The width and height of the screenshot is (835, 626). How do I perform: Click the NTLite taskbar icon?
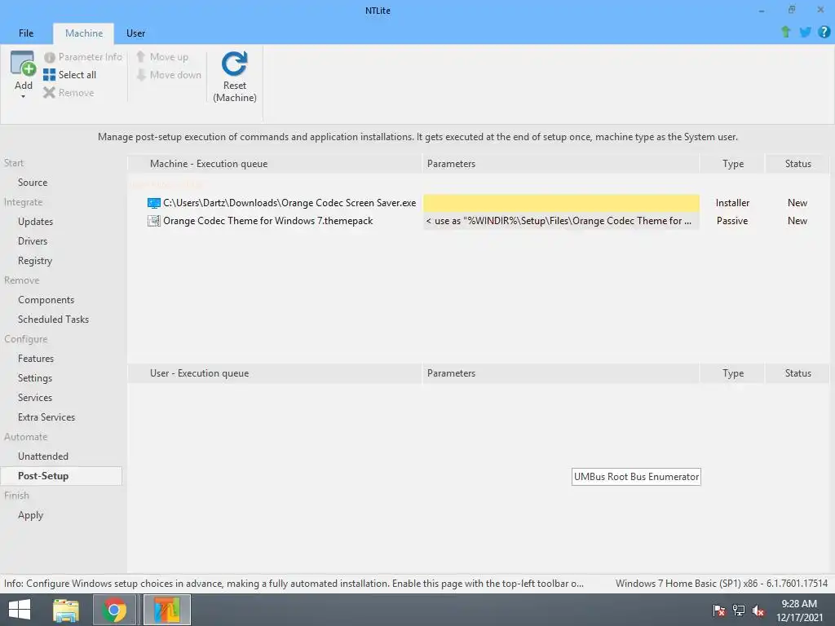167,610
